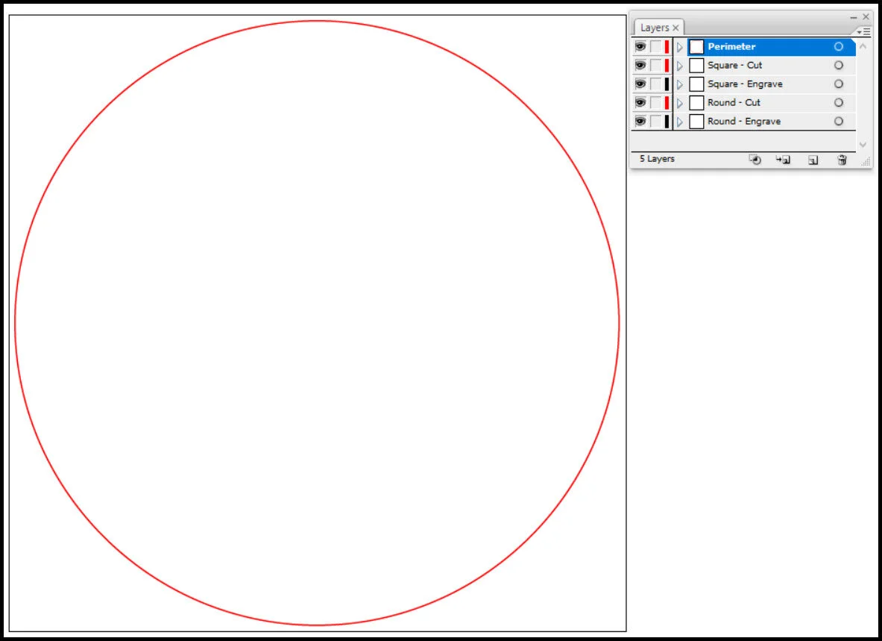882x641 pixels.
Task: Click the Perimeter layer target circle
Action: coord(838,47)
